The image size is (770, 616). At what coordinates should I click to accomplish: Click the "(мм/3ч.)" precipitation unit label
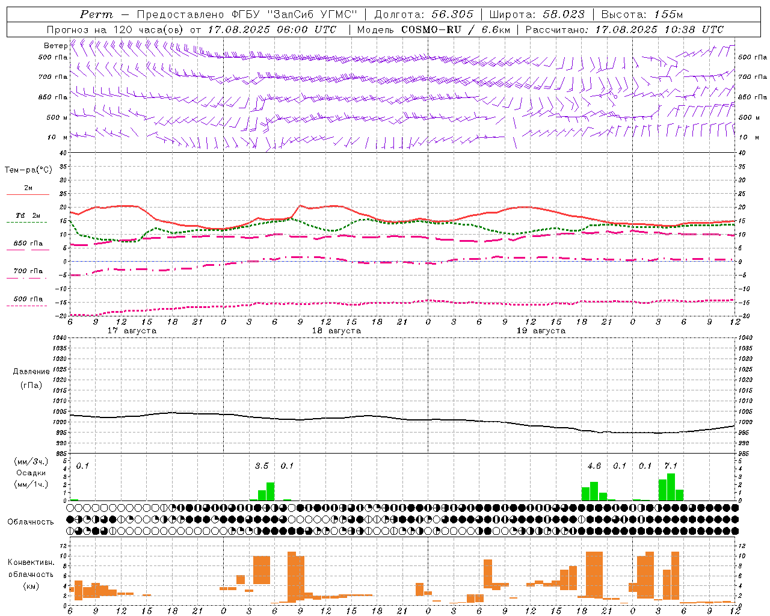click(31, 462)
